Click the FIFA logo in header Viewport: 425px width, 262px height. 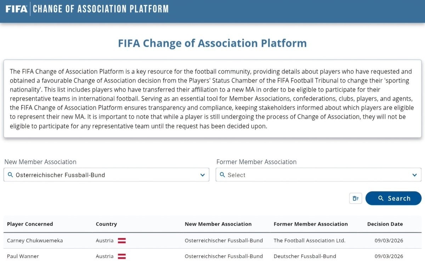[x=16, y=9]
